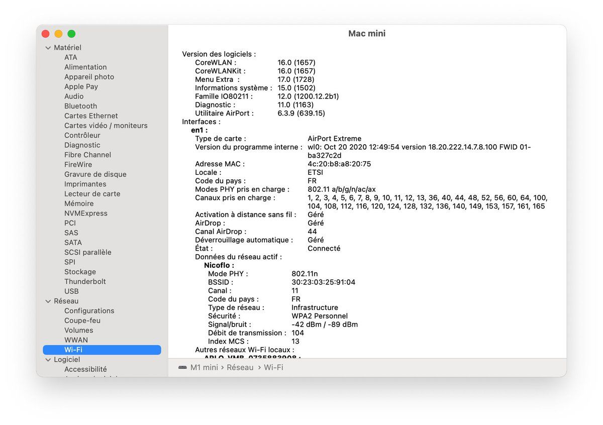Click the green zoom window button
Viewport: 603px width, 425px height.
point(71,34)
